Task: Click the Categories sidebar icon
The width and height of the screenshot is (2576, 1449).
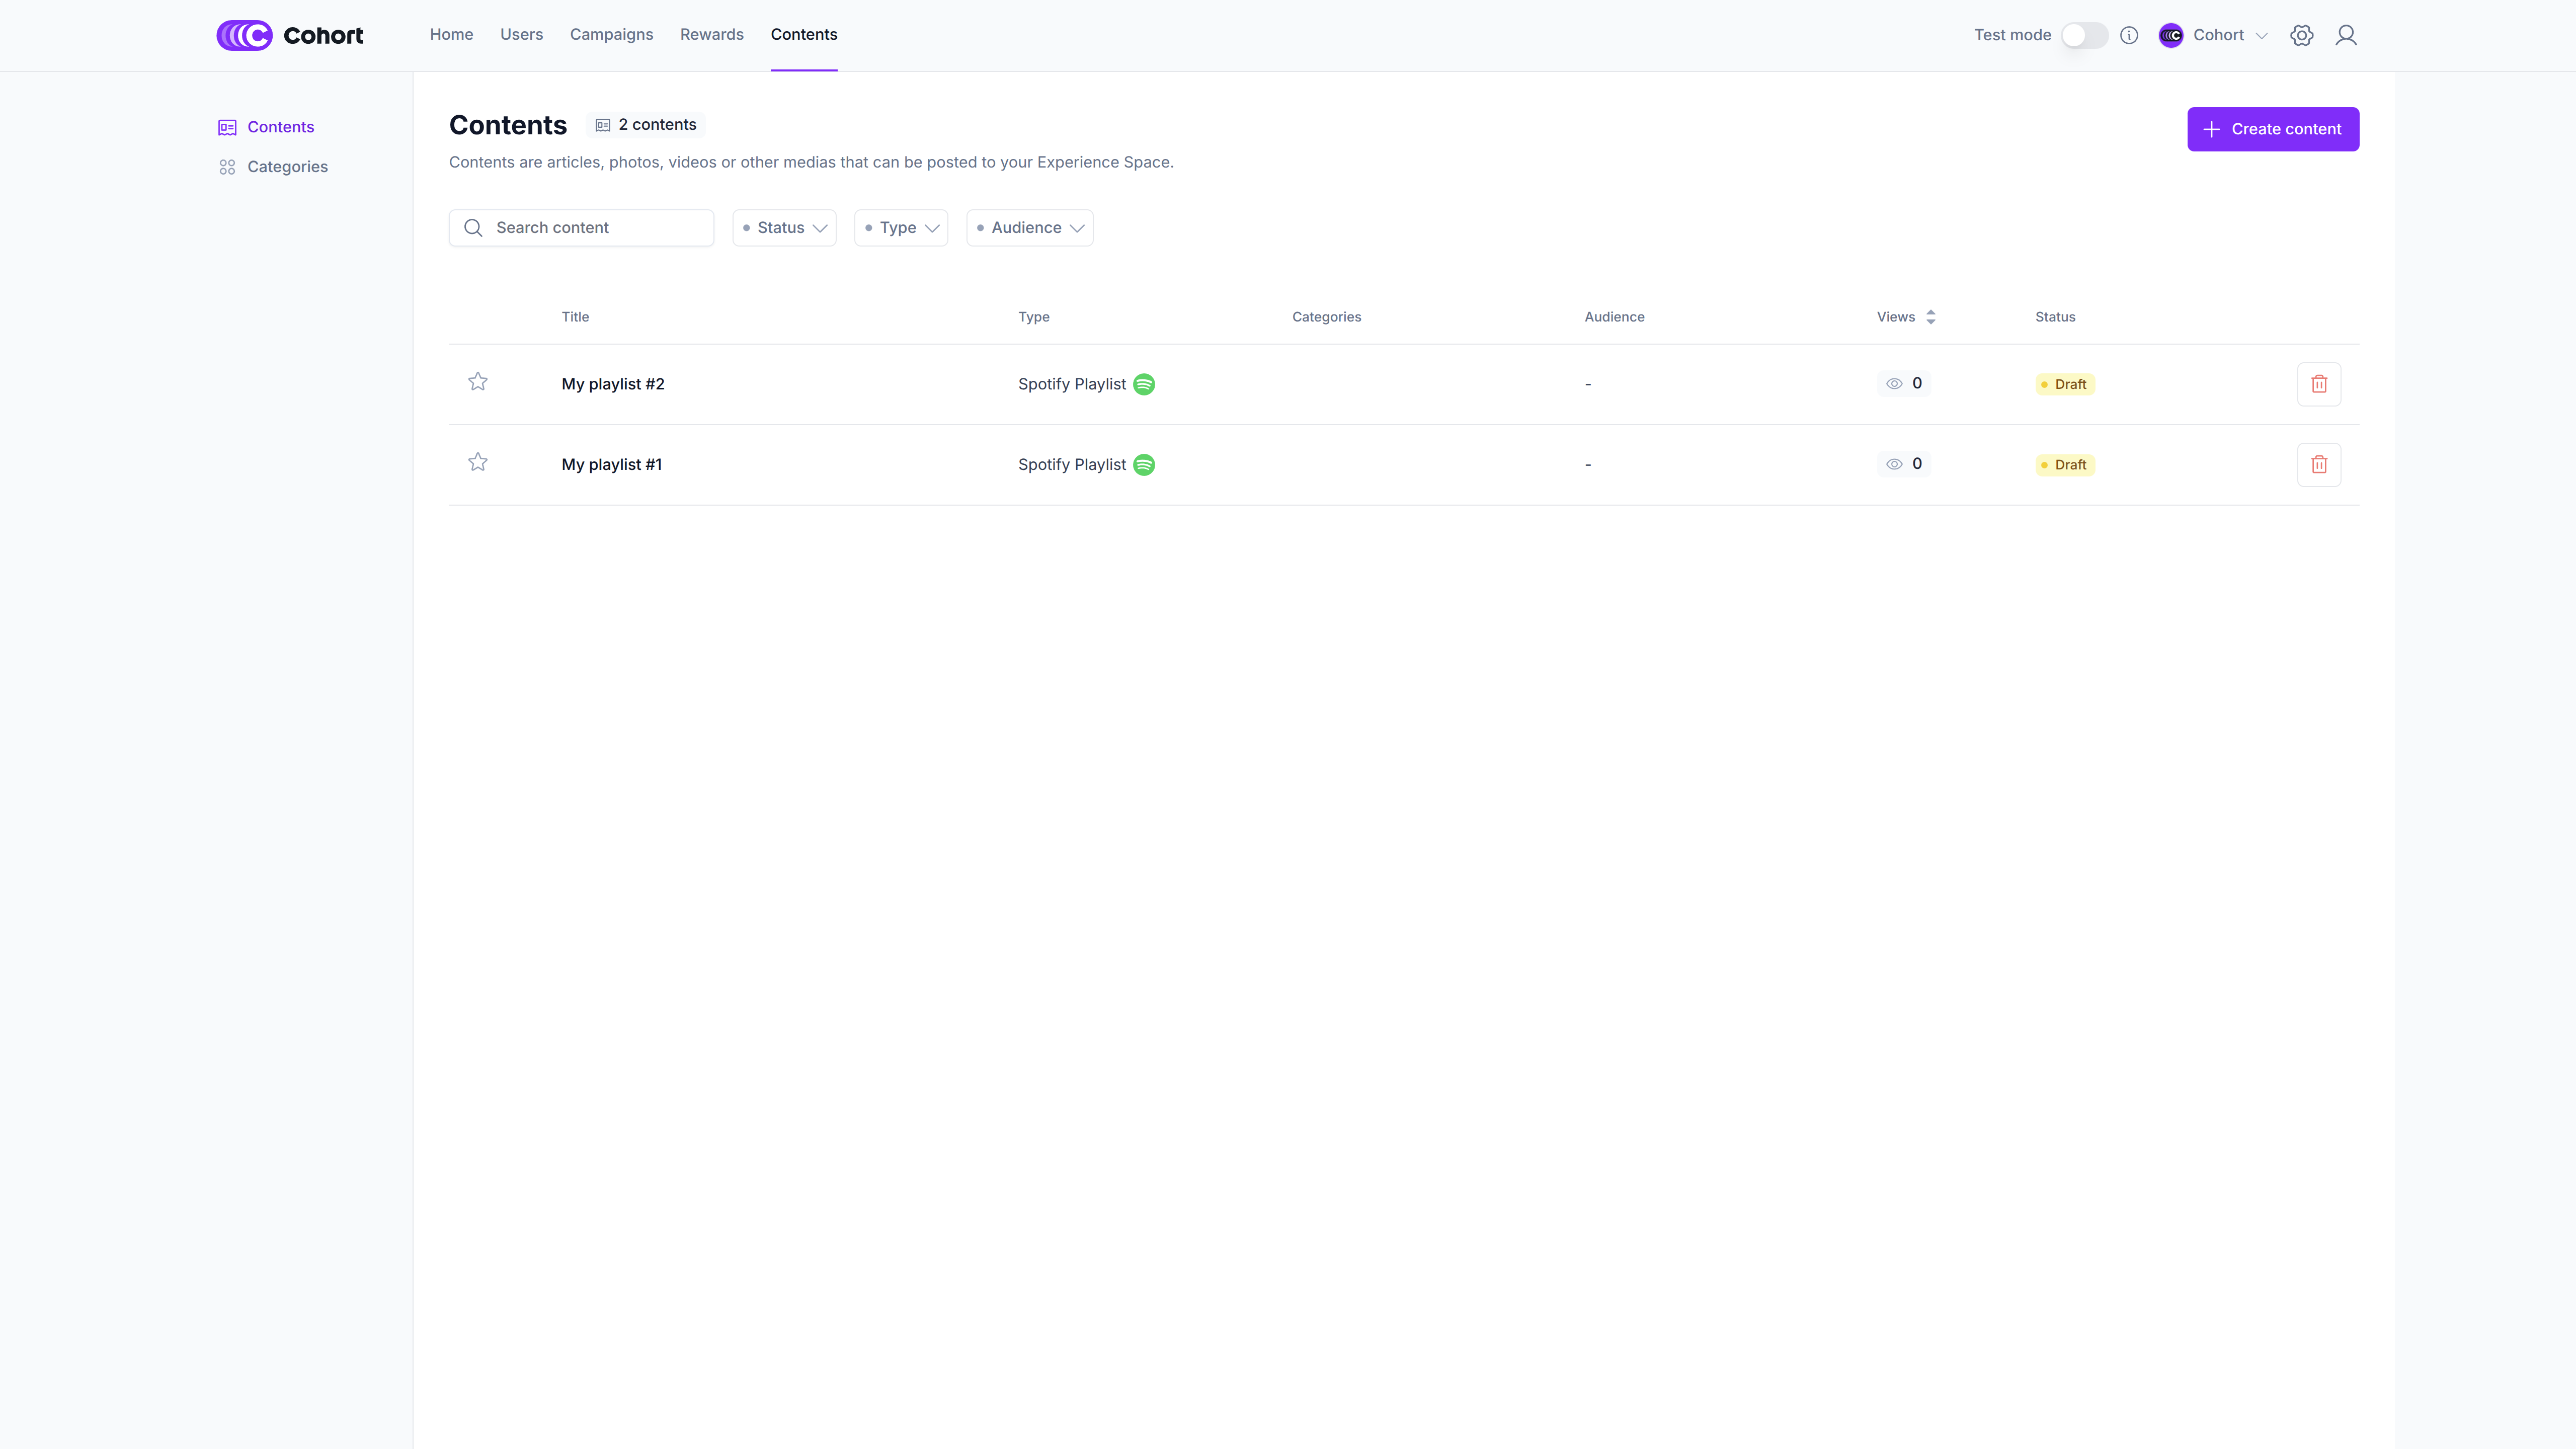Action: click(x=227, y=167)
